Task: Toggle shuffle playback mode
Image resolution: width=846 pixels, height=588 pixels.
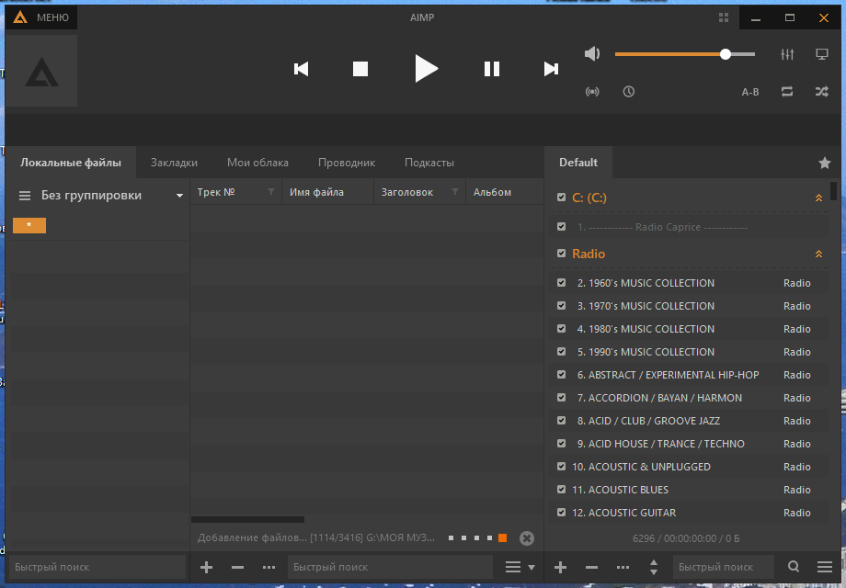Action: click(821, 92)
